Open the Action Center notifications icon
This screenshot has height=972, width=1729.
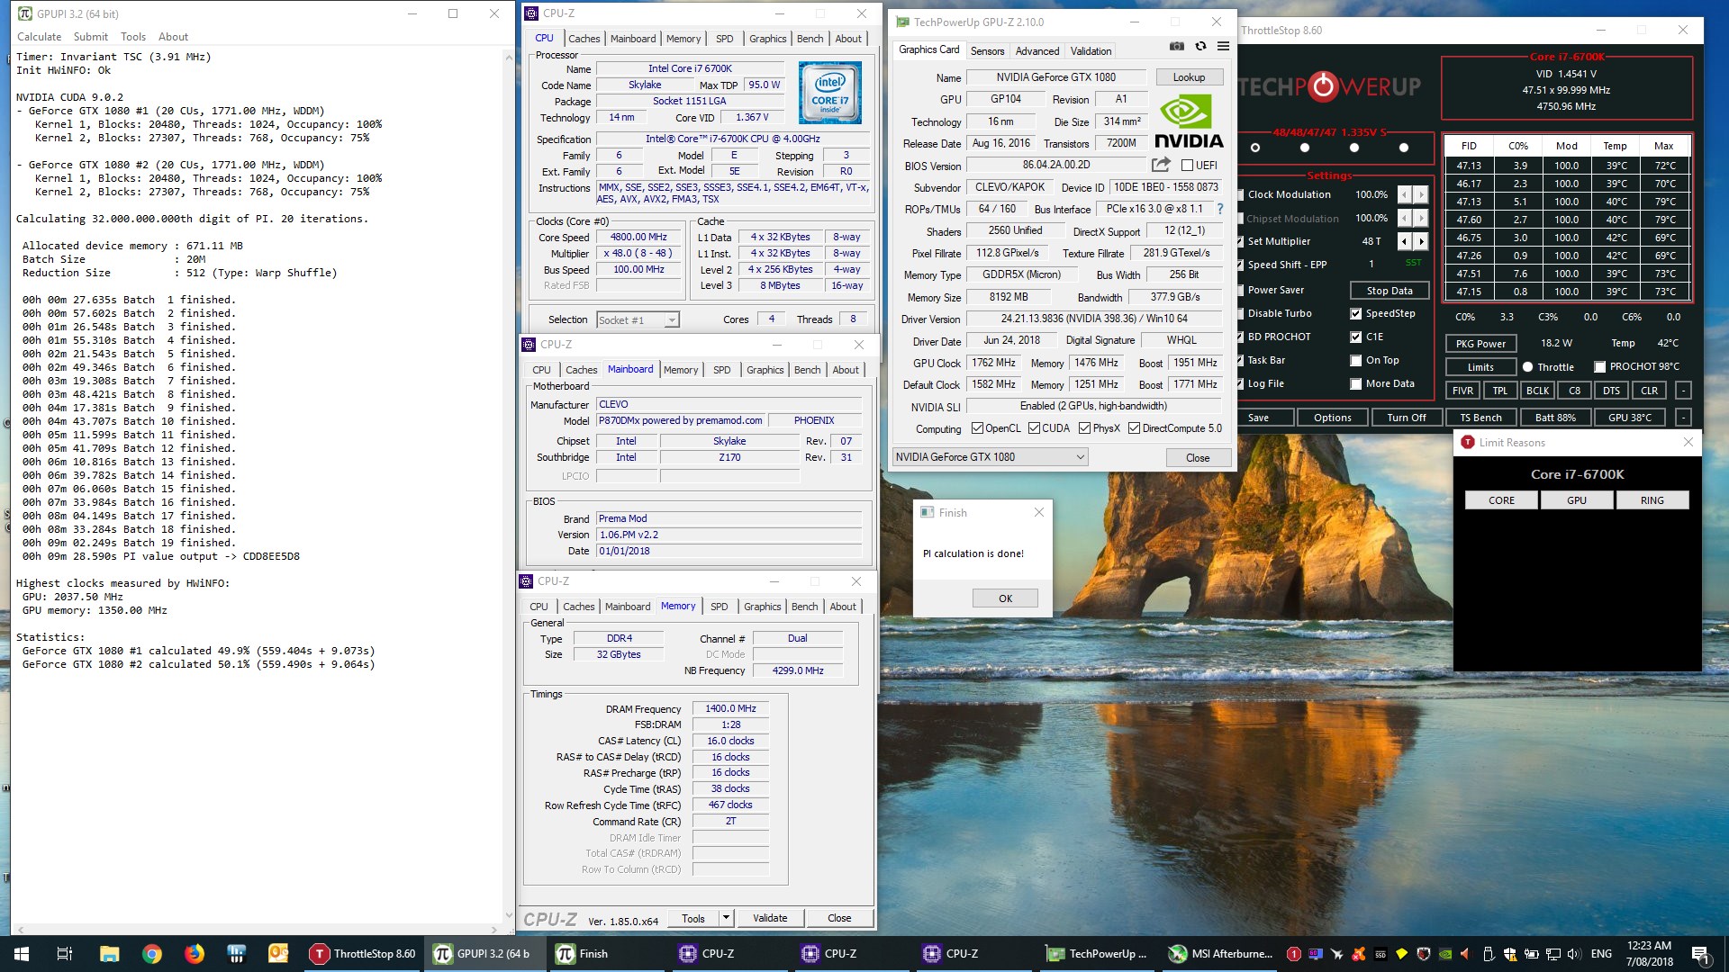[x=1700, y=954]
